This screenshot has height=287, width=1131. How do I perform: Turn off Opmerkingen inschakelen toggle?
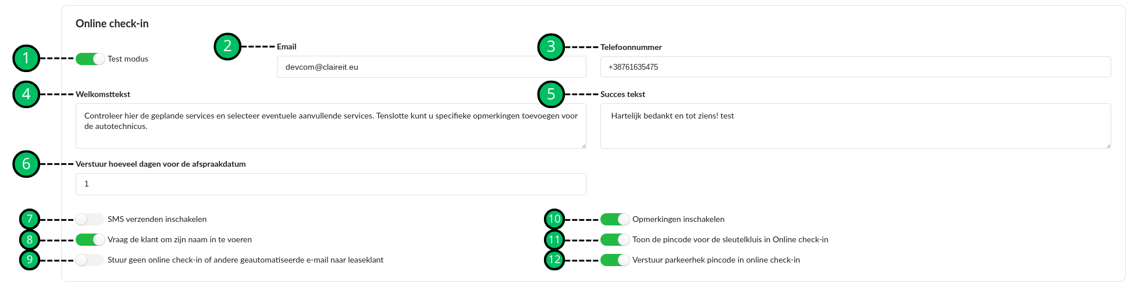(x=615, y=219)
